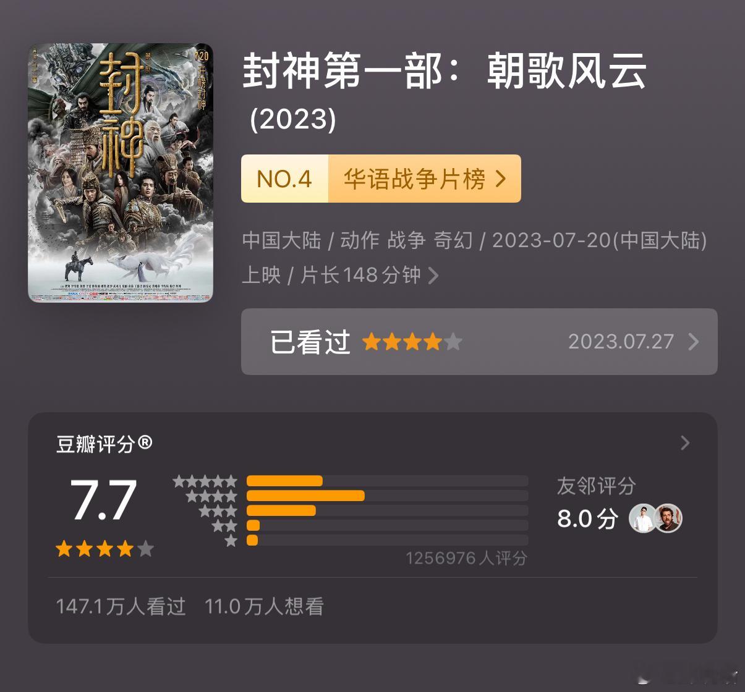Open the bearded friend avatar under 友邻评分
Screen dimensions: 745x692
click(x=669, y=518)
